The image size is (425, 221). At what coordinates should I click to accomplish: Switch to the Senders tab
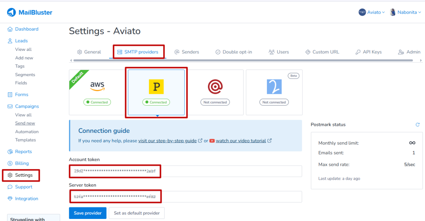tap(187, 52)
